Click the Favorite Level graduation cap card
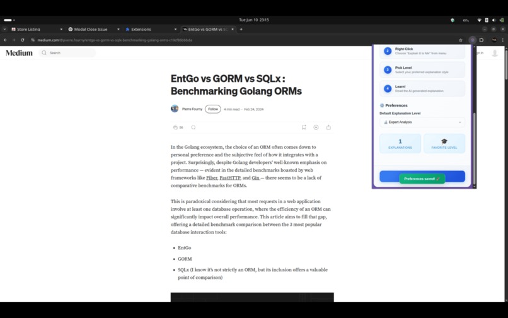Viewport: 508px width, 318px height. tap(444, 143)
